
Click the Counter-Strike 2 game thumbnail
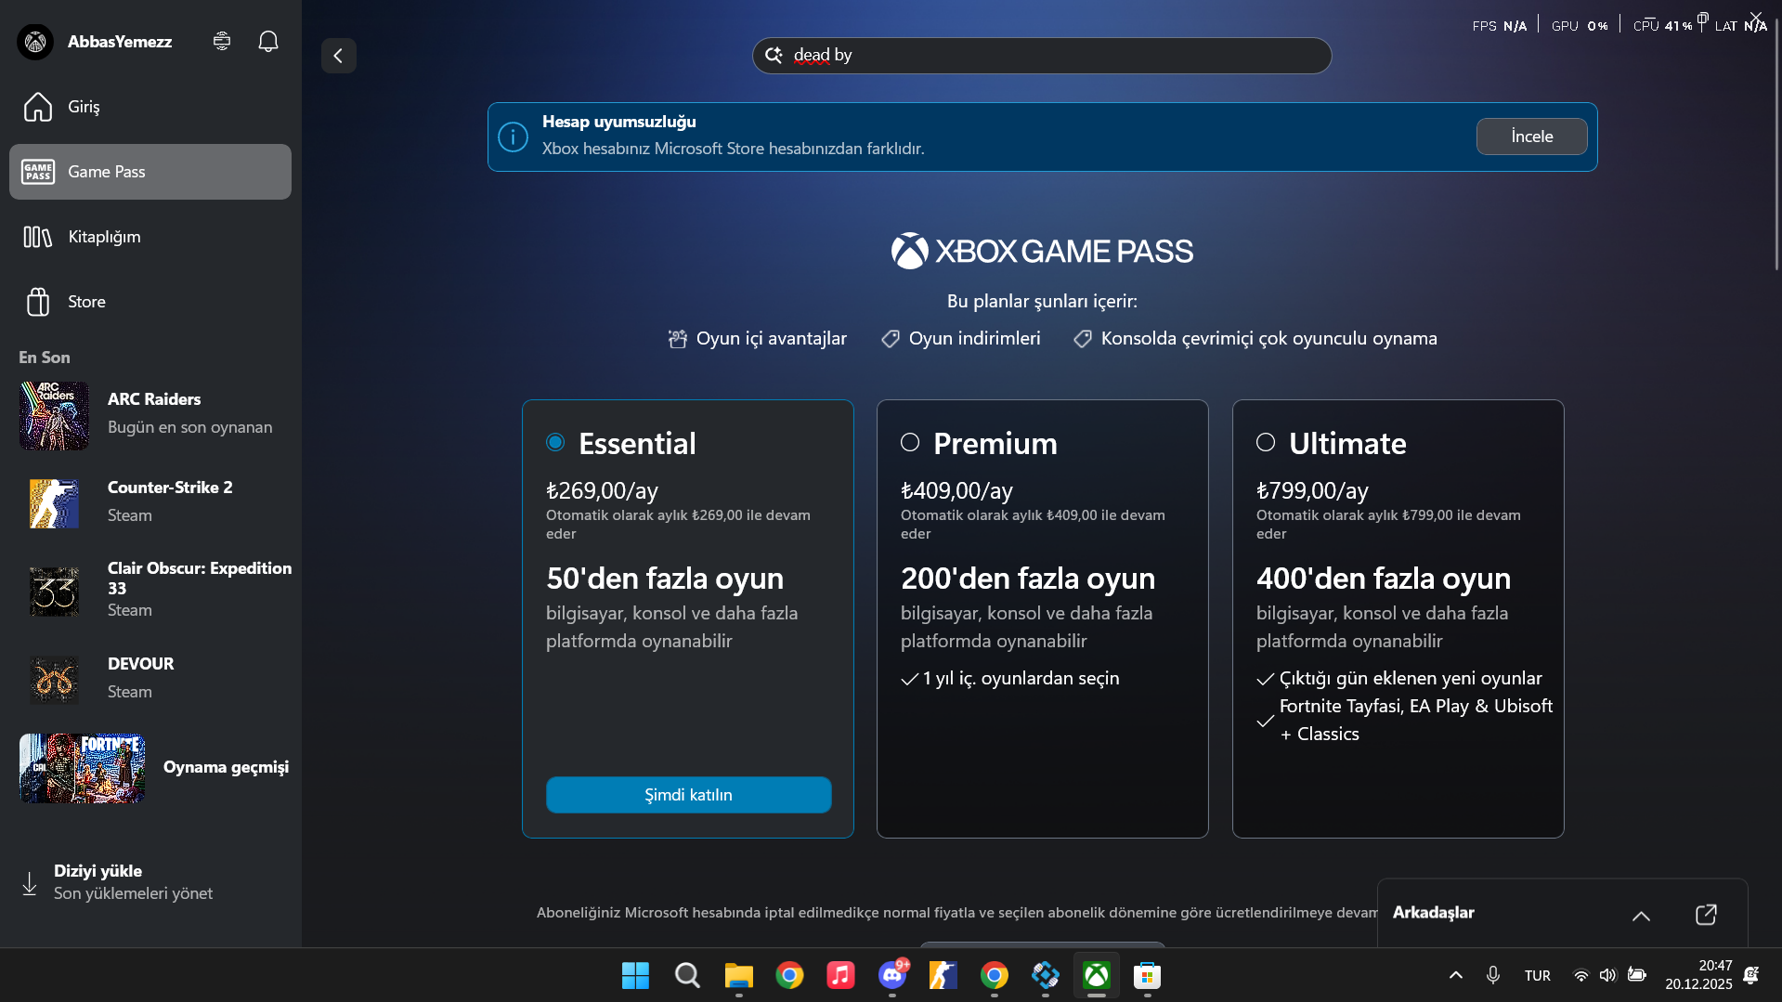click(x=54, y=503)
